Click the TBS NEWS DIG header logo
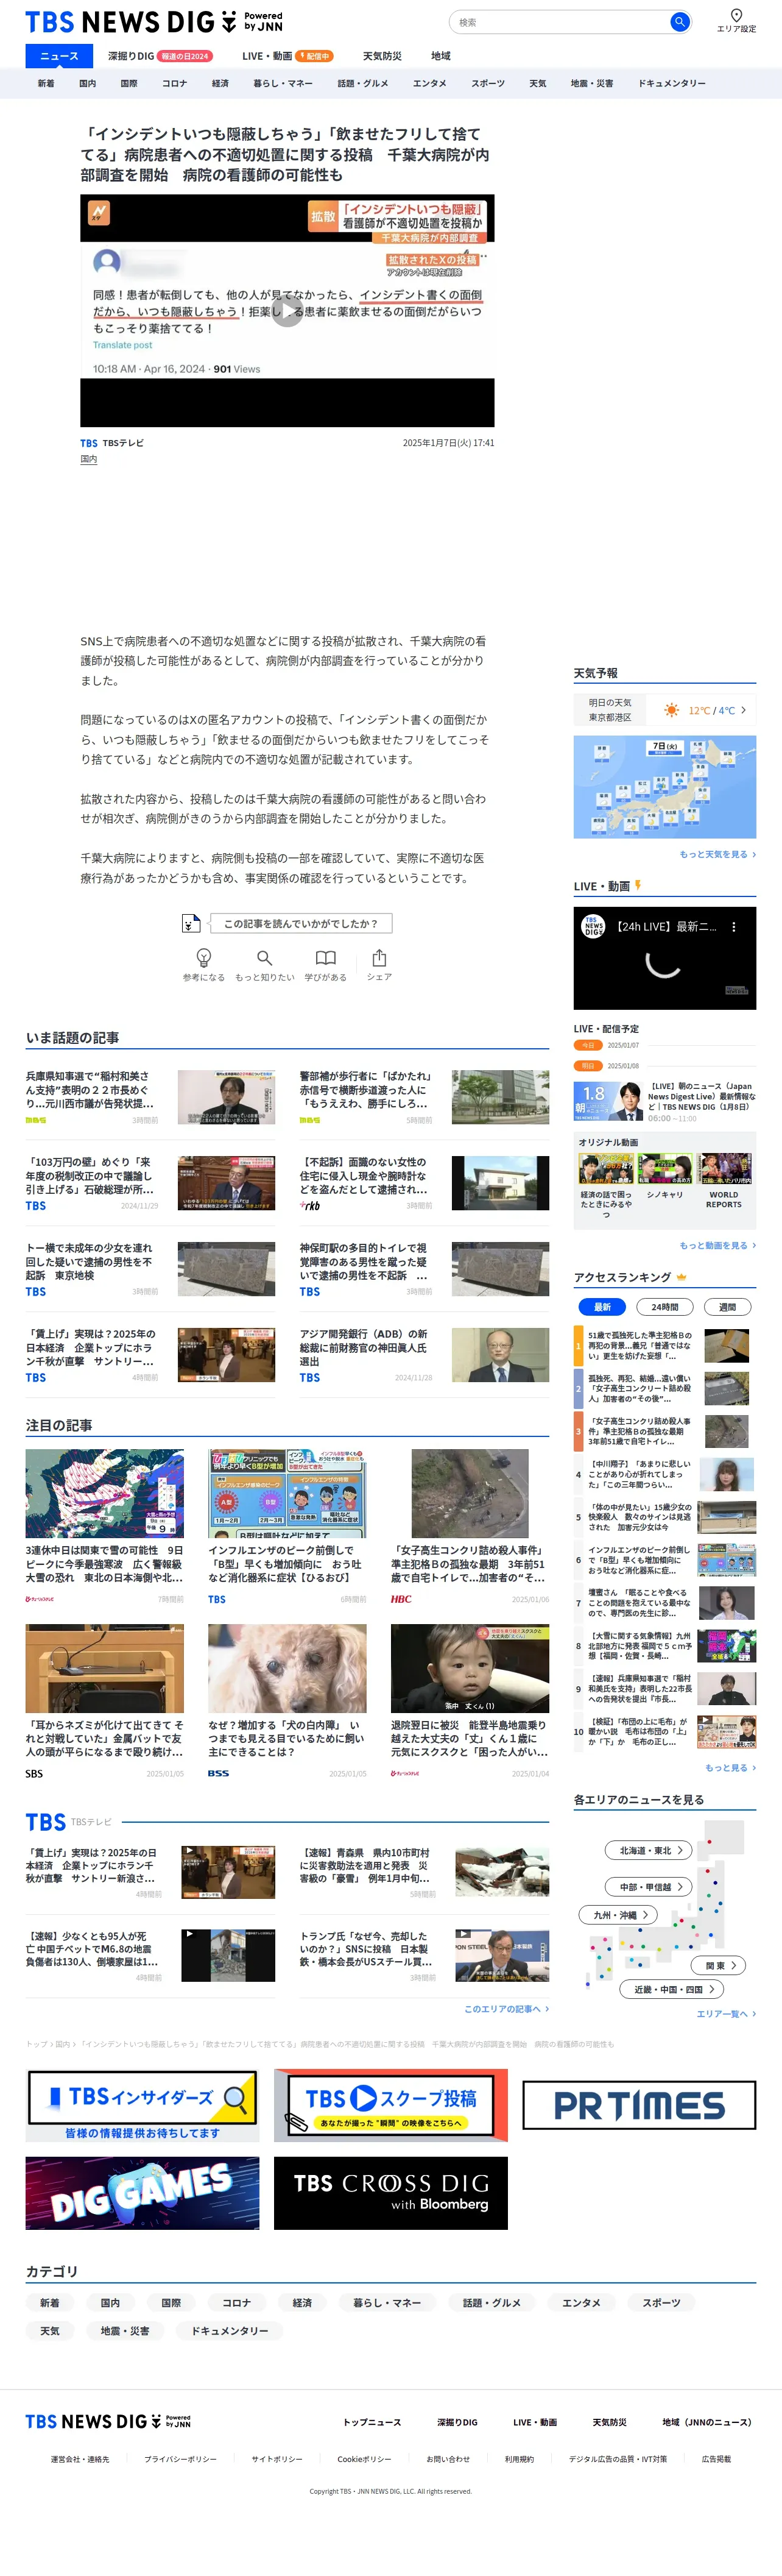Screen dimensions: 782x2576 [x=153, y=21]
